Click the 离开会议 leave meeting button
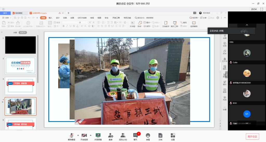Viewport: 266px width, 142px height. [252, 136]
